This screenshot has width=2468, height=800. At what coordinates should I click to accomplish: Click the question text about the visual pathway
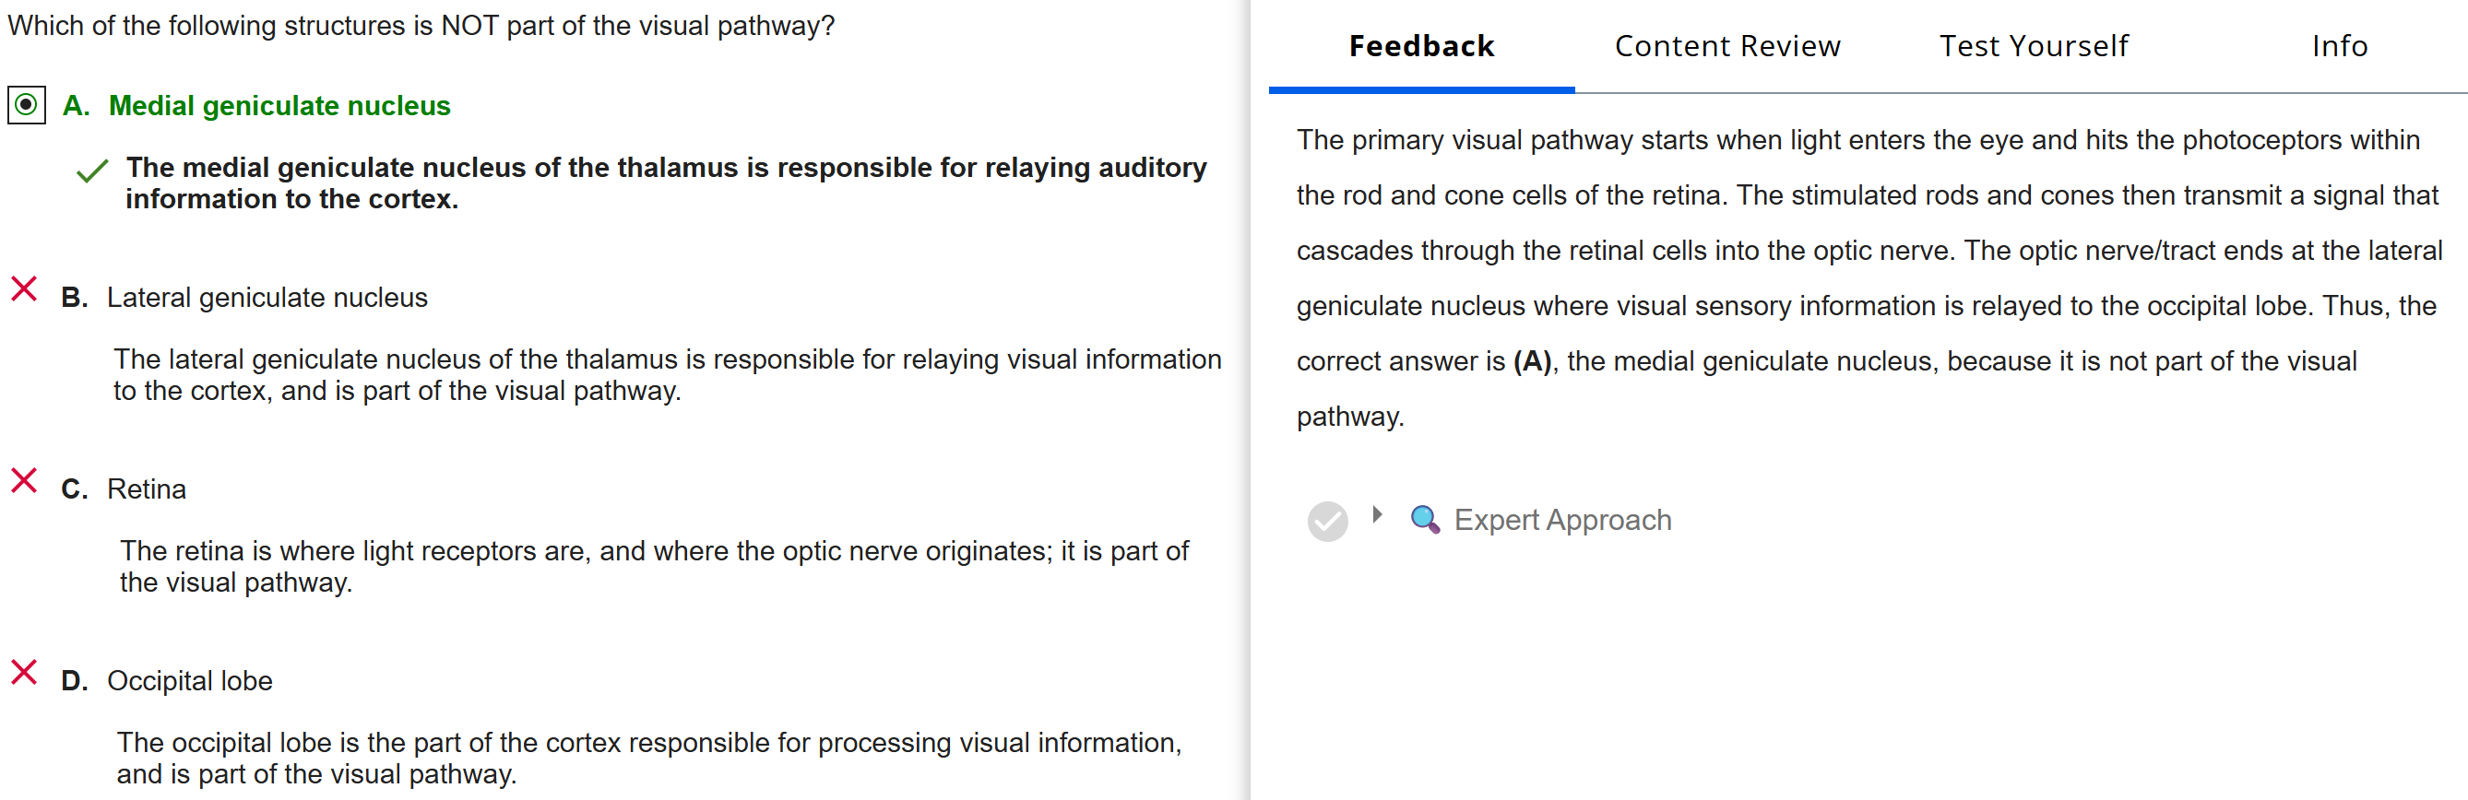click(421, 26)
